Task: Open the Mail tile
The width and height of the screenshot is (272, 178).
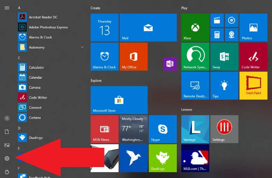Action: pyautogui.click(x=148, y=28)
